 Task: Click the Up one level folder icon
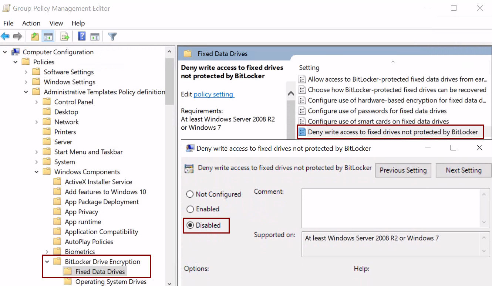[x=35, y=36]
